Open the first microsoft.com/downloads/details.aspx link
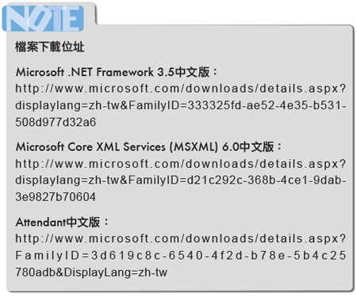 [181, 89]
